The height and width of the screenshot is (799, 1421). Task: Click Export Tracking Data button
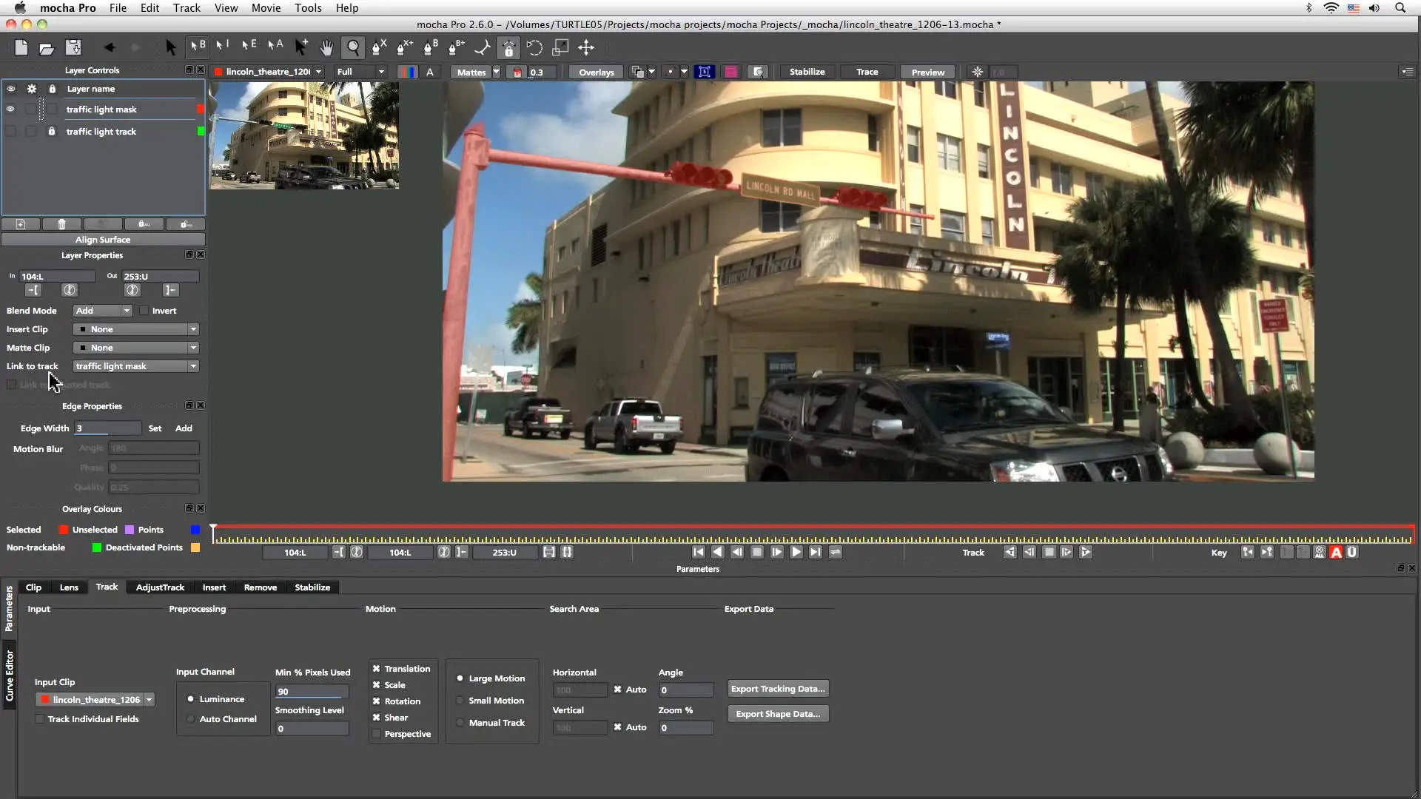tap(778, 689)
